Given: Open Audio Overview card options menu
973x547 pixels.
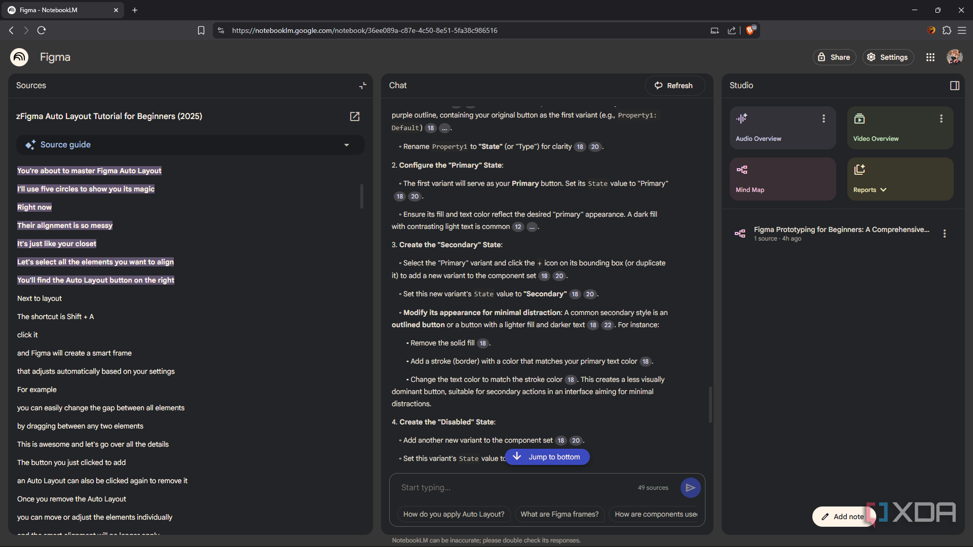Looking at the screenshot, I should 824,119.
